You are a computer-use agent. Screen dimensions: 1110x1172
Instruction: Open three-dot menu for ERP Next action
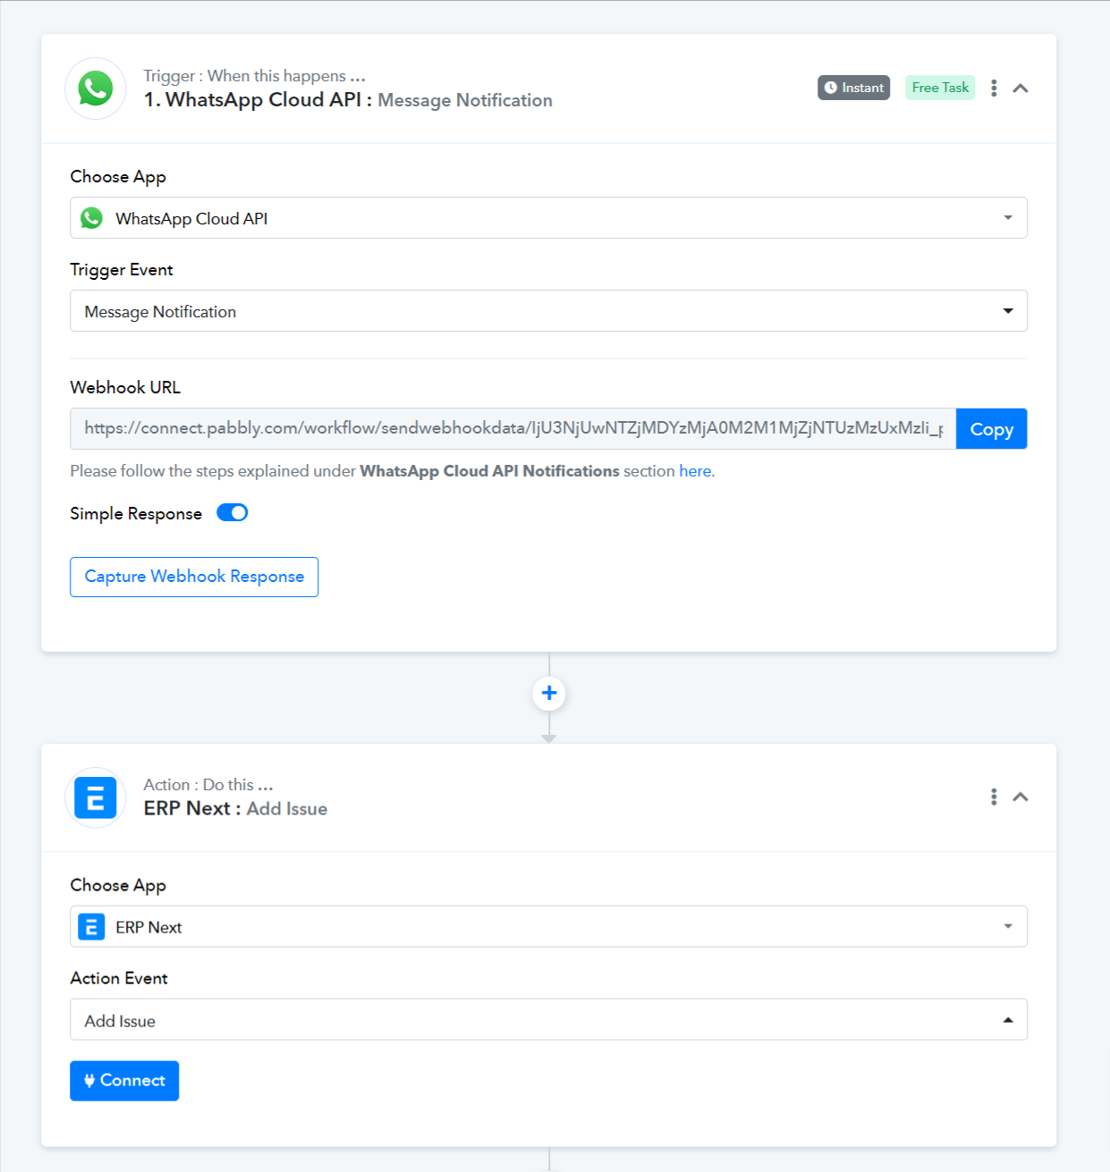[x=994, y=797]
